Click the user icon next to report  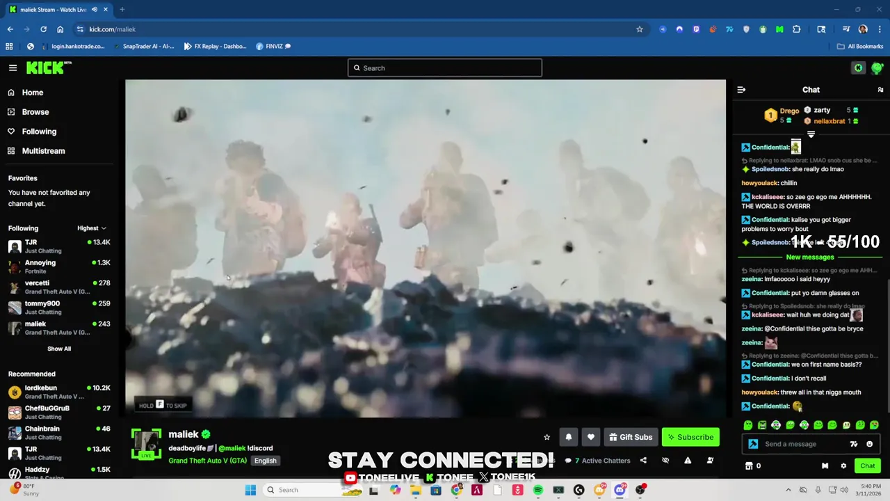coord(710,461)
